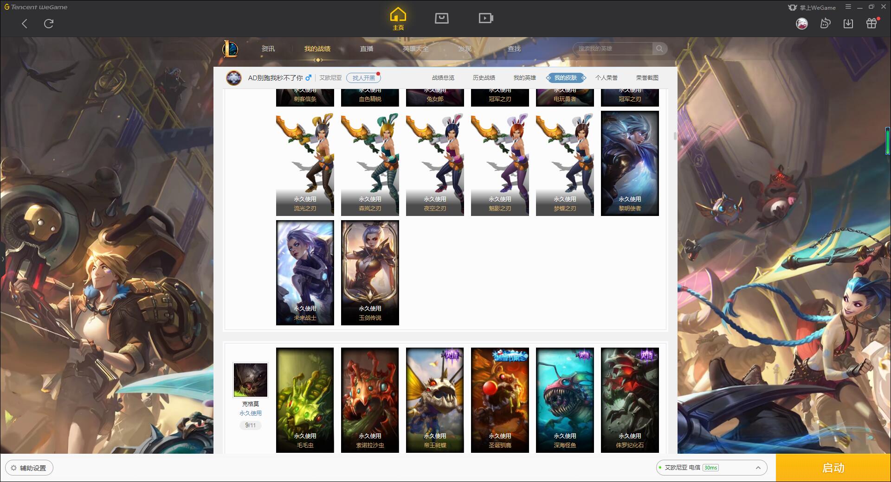Switch to the 我的战绩 tab

(x=317, y=49)
